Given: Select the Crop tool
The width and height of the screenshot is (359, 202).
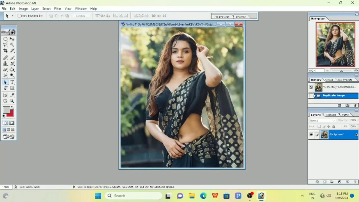Looking at the screenshot, I should click(x=5, y=50).
